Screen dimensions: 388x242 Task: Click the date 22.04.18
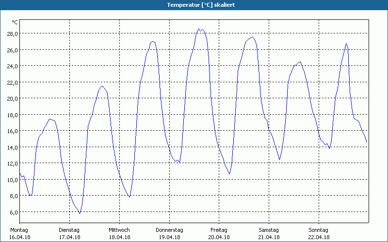(319, 237)
